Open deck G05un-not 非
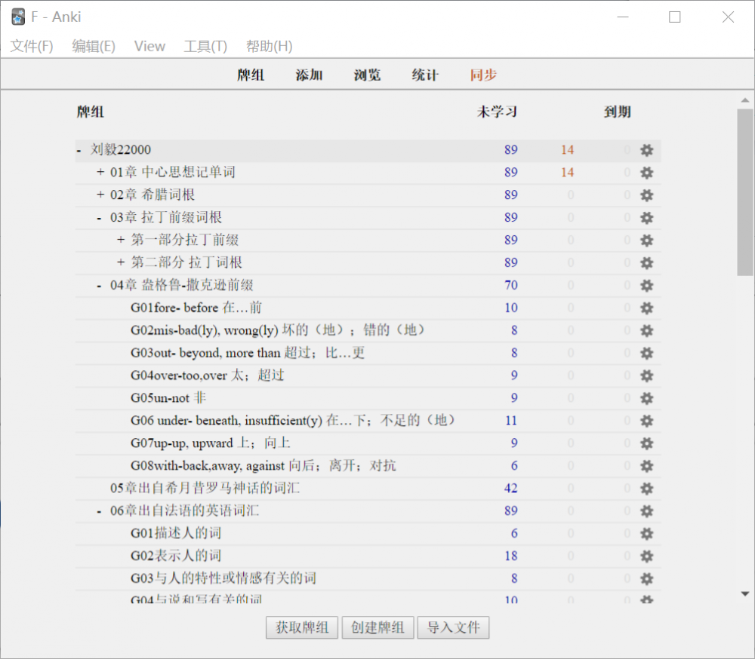 (x=168, y=398)
